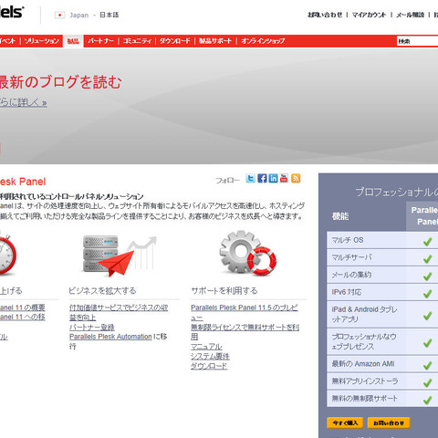Click the サポートを利用する heading
This screenshot has width=438, height=438.
(x=224, y=291)
